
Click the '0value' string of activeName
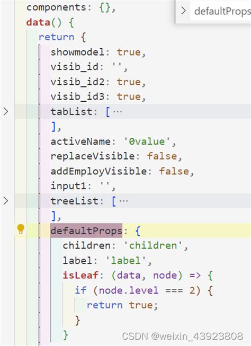tap(147, 141)
